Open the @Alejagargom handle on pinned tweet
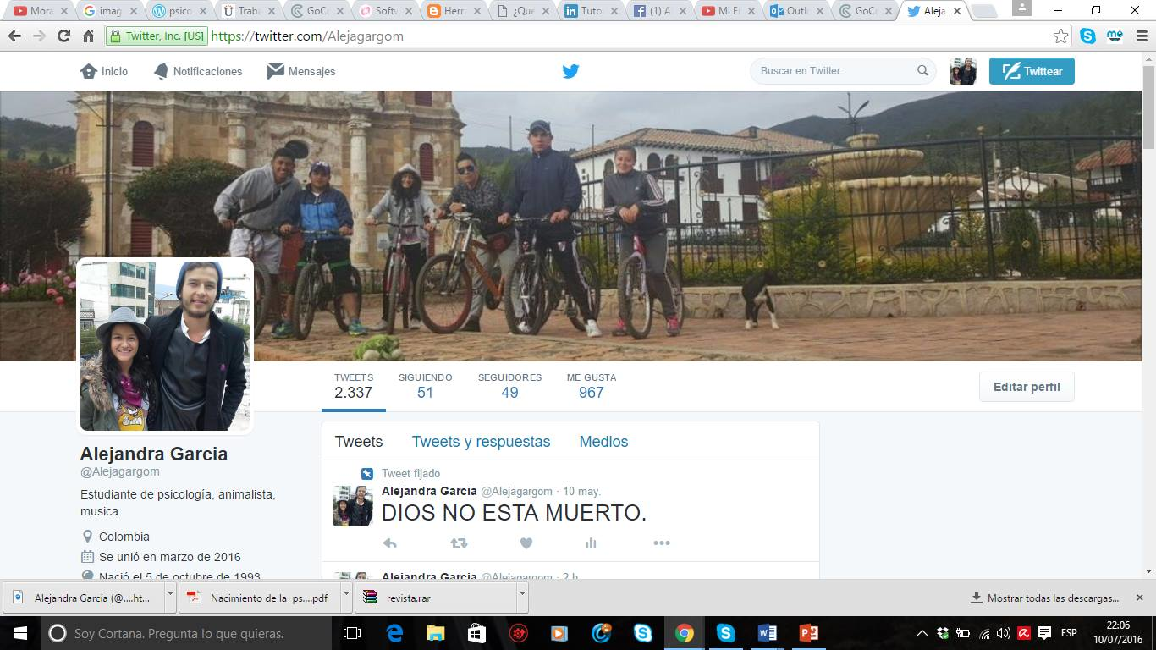The width and height of the screenshot is (1156, 650). click(516, 491)
